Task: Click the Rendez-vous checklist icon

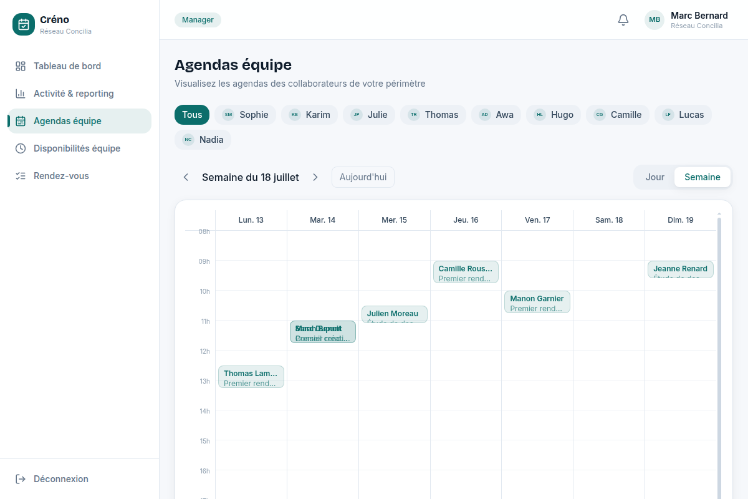Action: click(21, 176)
